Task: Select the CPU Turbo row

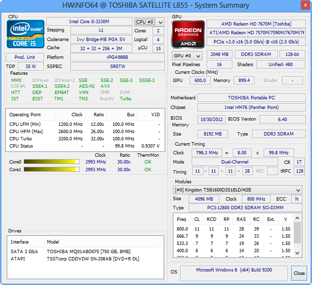Action: tap(85, 138)
